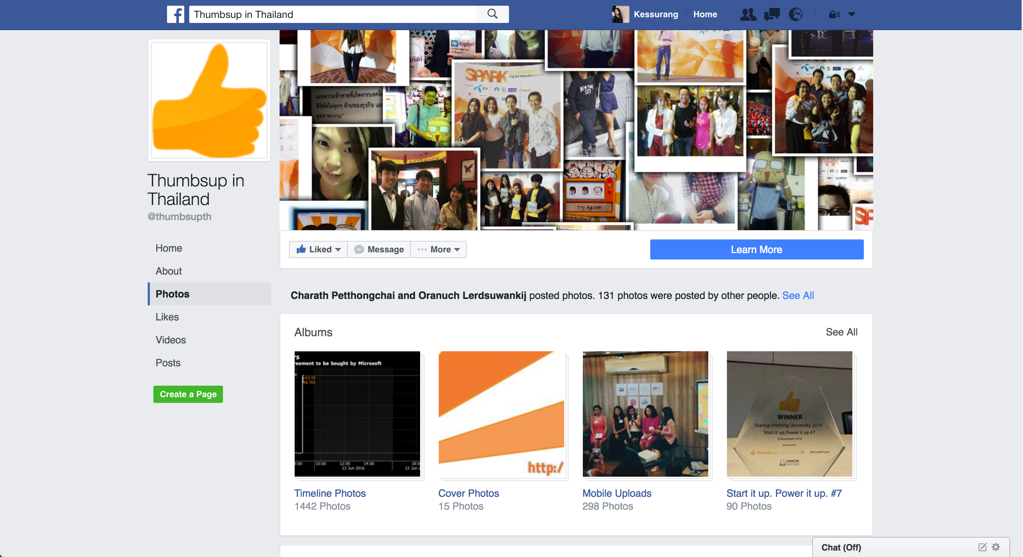Toggle the Liked button dropdown
The height and width of the screenshot is (557, 1023).
(318, 249)
